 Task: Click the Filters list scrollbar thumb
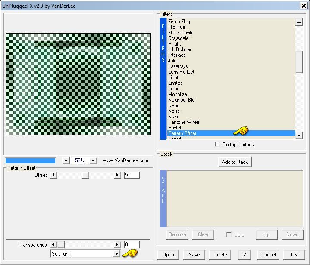coord(299,62)
